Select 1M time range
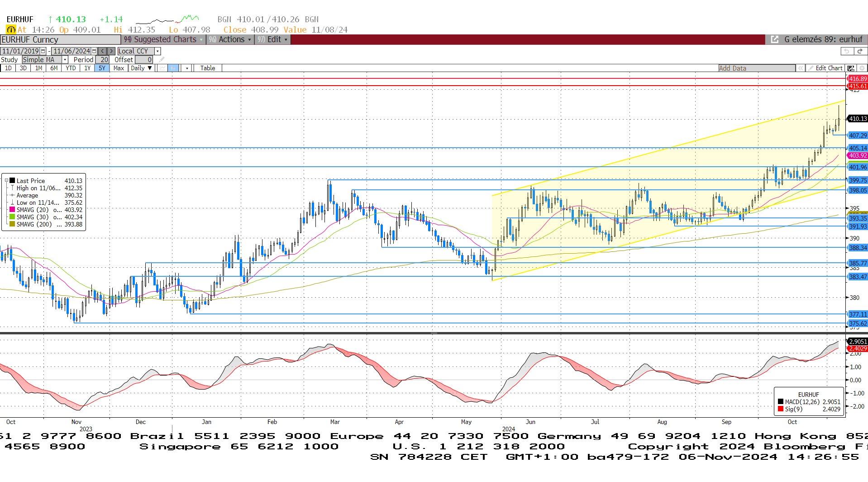Image resolution: width=868 pixels, height=482 pixels. (39, 68)
